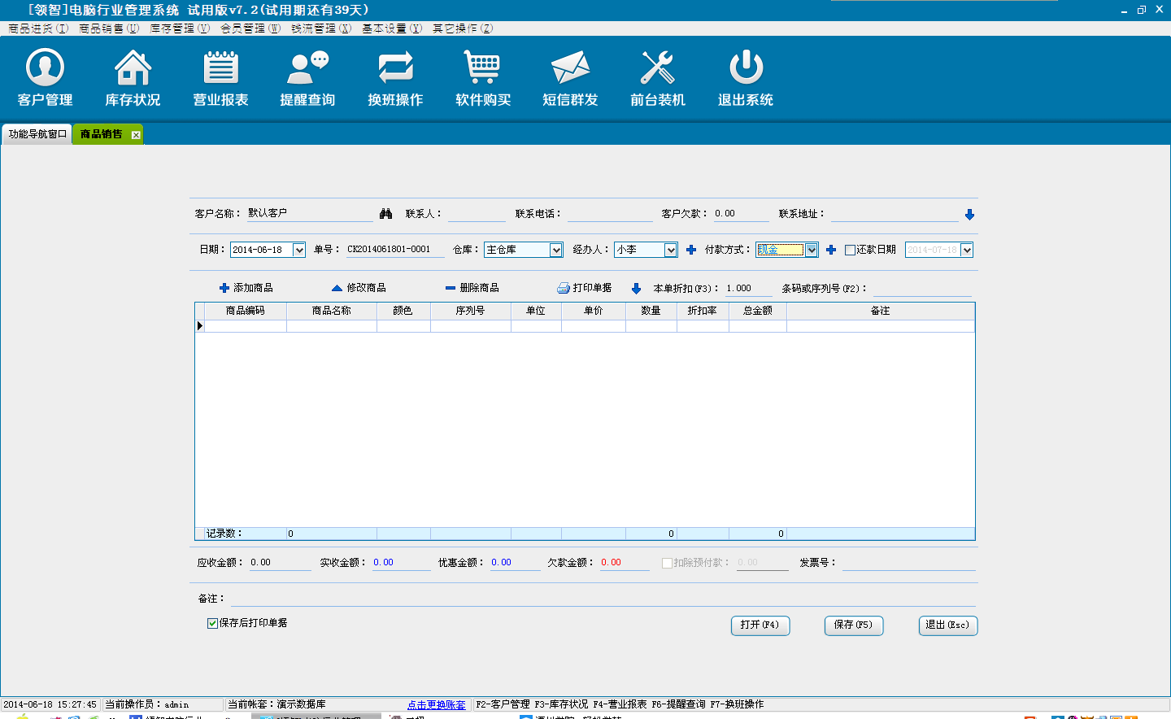Click binoculars search icon beside customer name
This screenshot has height=719, width=1171.
(386, 214)
